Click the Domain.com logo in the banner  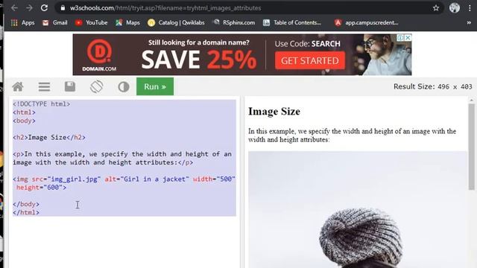click(x=99, y=55)
